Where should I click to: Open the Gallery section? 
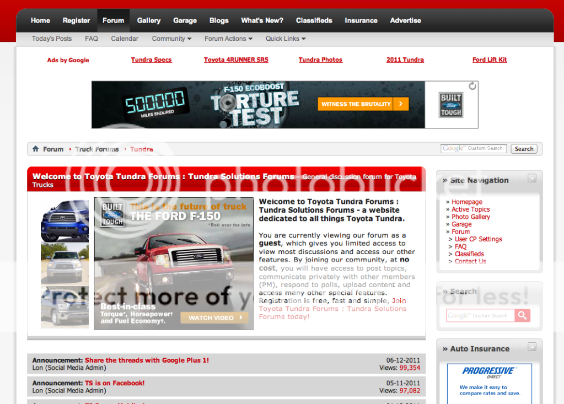[148, 20]
